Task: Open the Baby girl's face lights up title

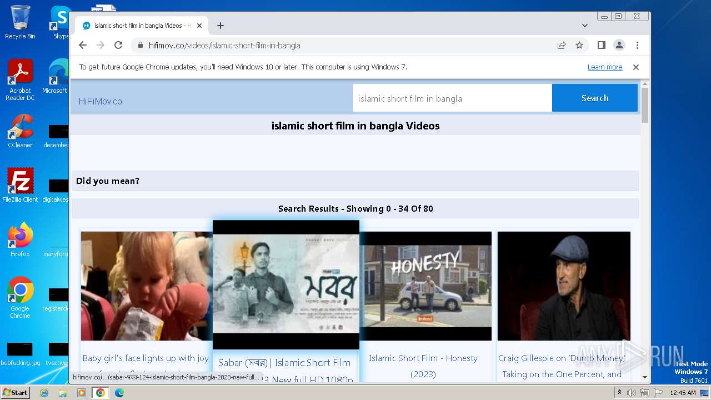Action: tap(146, 358)
